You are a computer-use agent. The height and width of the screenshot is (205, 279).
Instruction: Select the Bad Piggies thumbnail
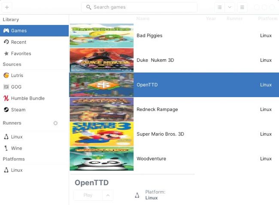[102, 36]
